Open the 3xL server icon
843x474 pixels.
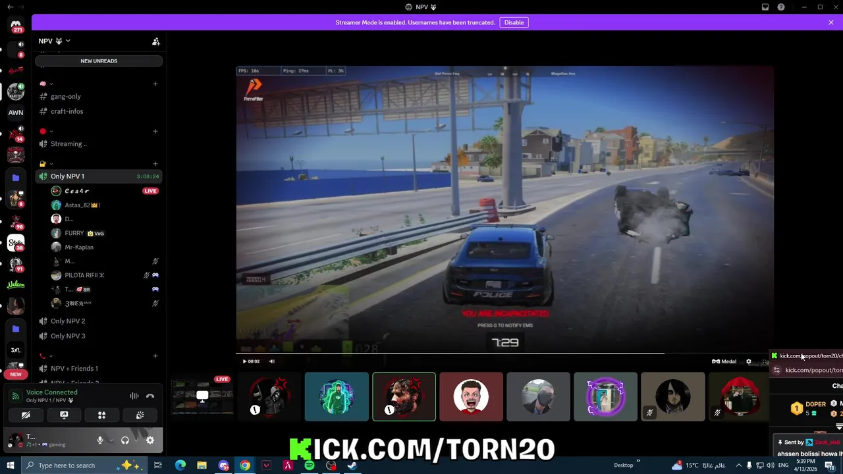(x=16, y=350)
